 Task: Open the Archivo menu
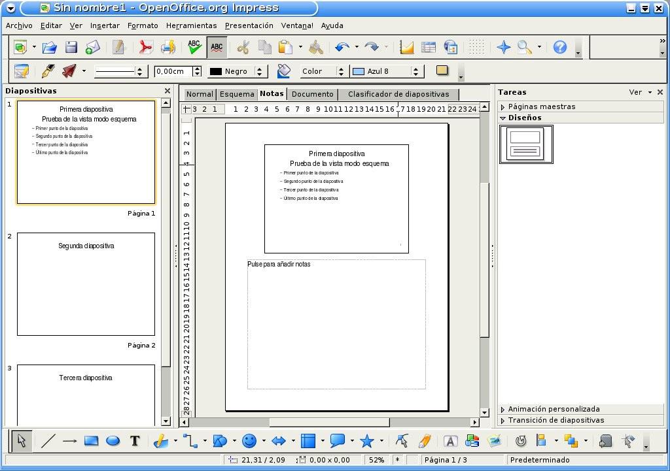click(x=19, y=25)
